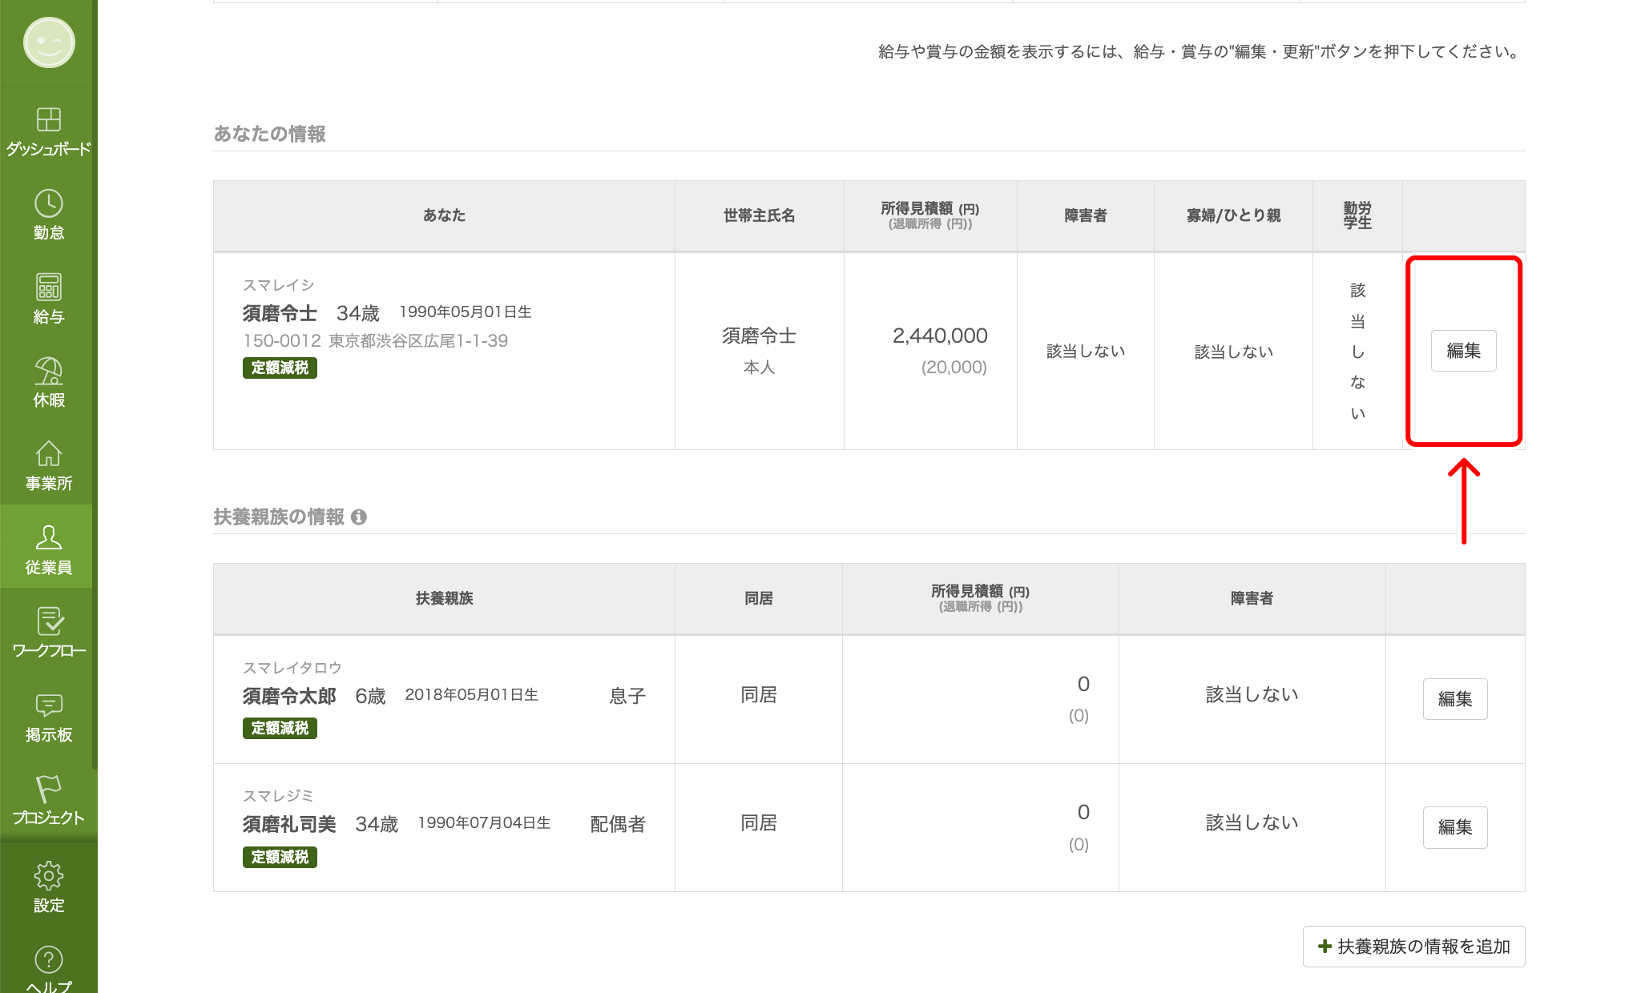
Task: Click kana reading スマレイタロウ
Action: click(292, 668)
